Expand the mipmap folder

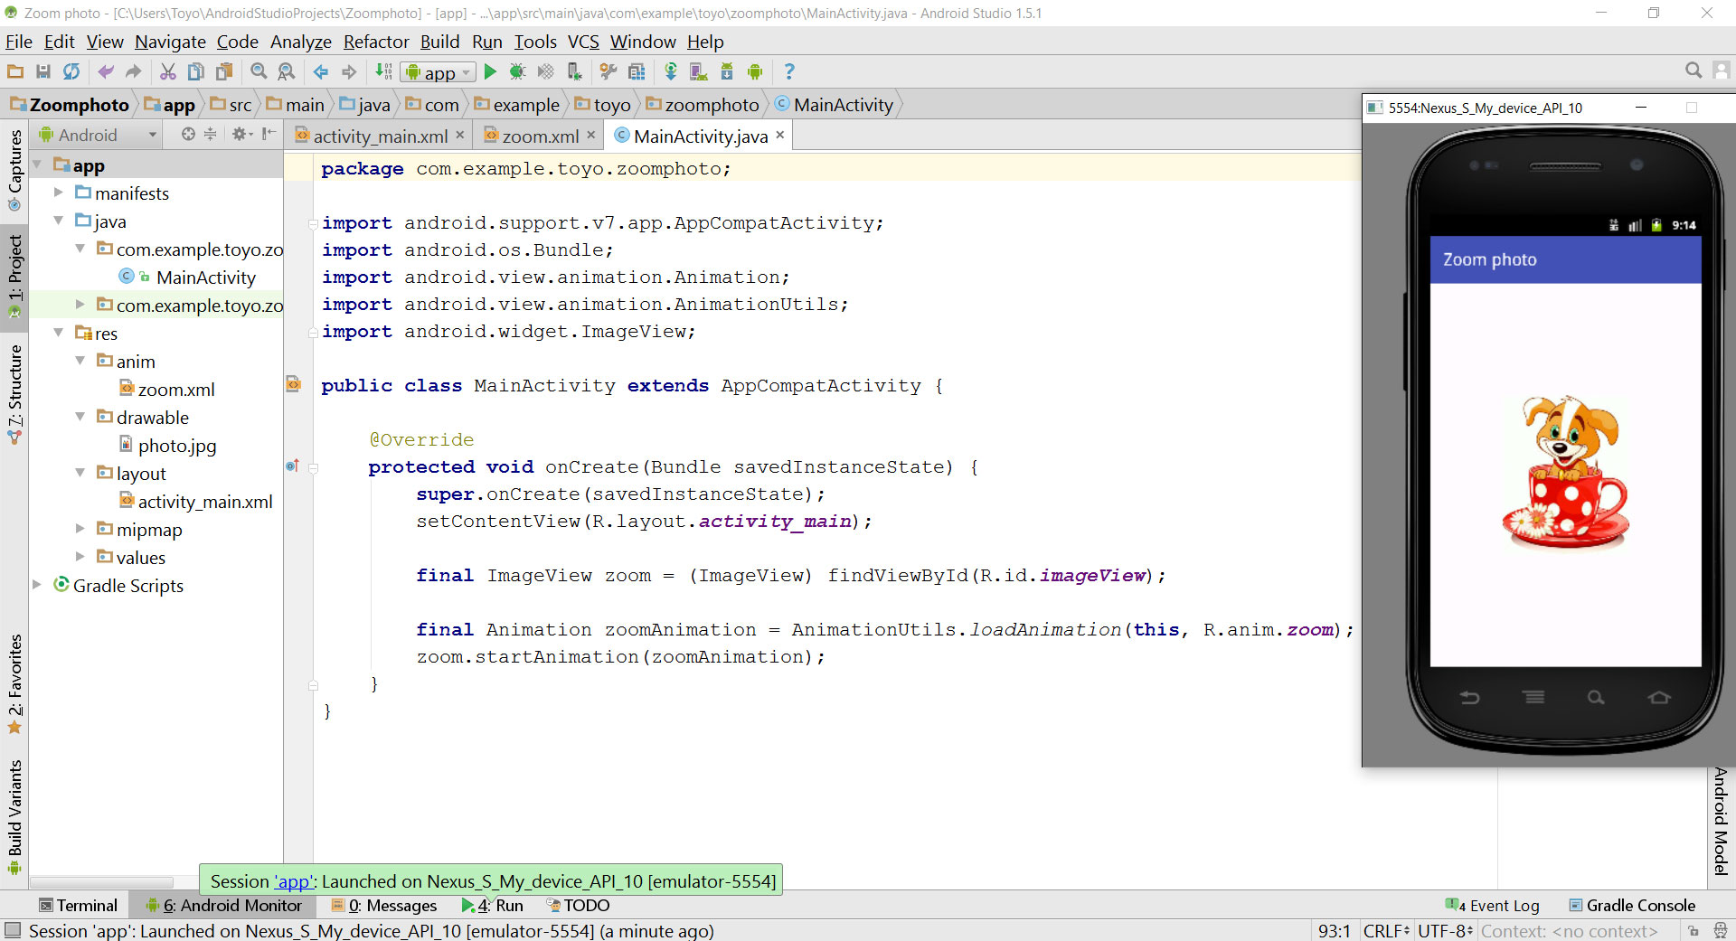point(80,529)
